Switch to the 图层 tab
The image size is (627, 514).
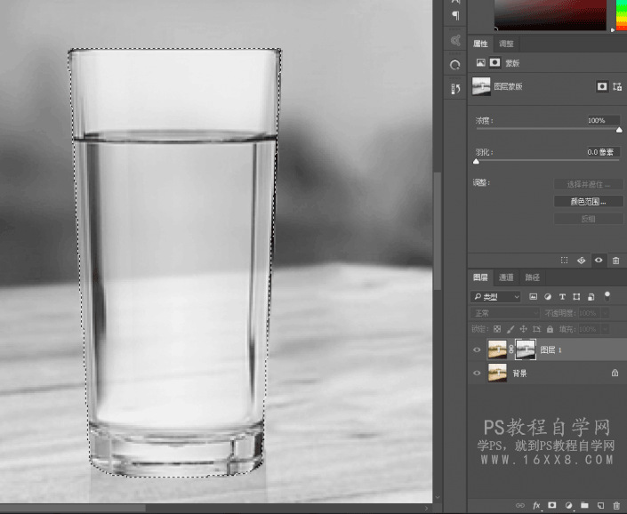click(480, 277)
